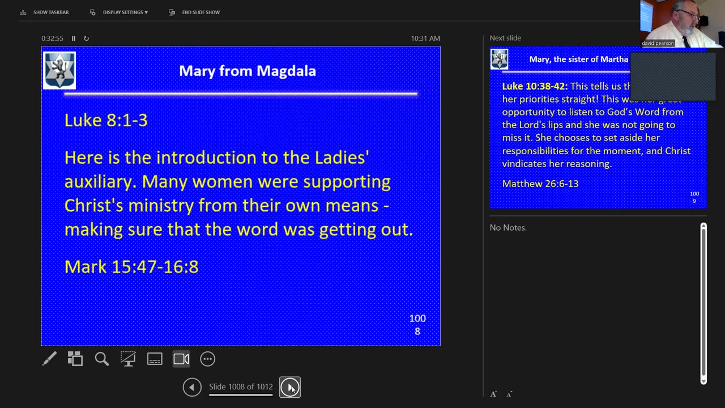Click slide number 100 8 on slide
The height and width of the screenshot is (408, 725).
[x=417, y=325]
